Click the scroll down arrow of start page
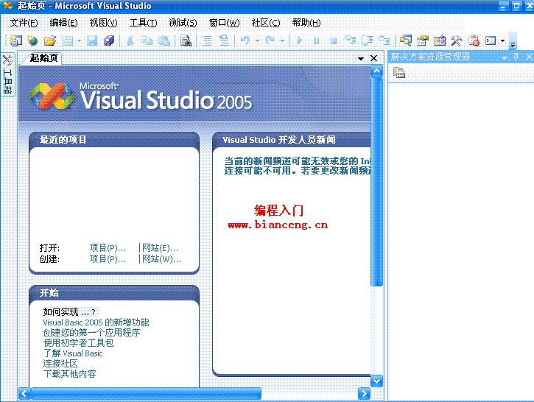Image resolution: width=534 pixels, height=402 pixels. pyautogui.click(x=376, y=381)
